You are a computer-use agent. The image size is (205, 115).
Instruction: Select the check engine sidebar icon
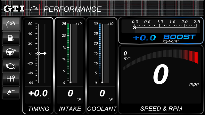click(11, 65)
